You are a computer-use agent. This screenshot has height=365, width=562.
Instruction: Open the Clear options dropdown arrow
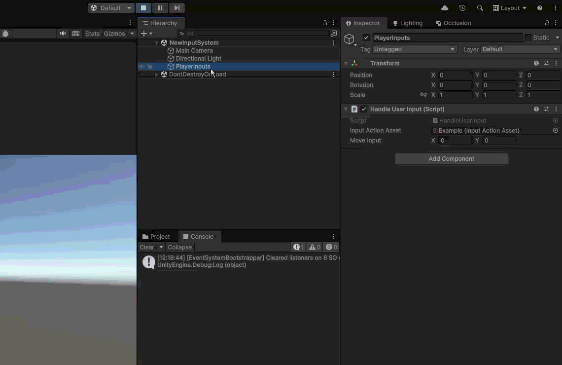pyautogui.click(x=161, y=247)
